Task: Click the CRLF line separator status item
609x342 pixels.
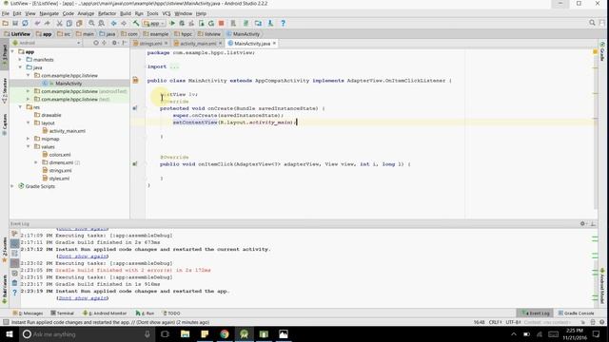Action: [x=495, y=322]
